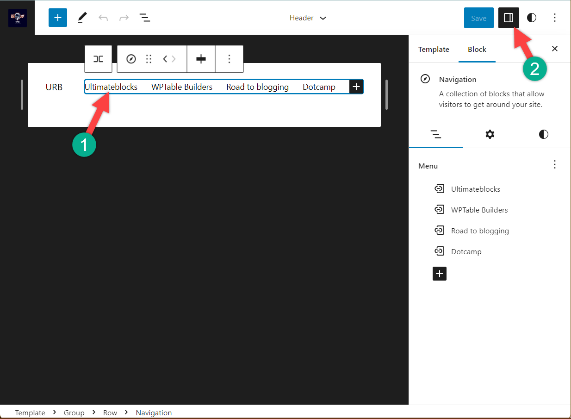
Task: Open the site logo dashboard link
Action: click(x=18, y=18)
